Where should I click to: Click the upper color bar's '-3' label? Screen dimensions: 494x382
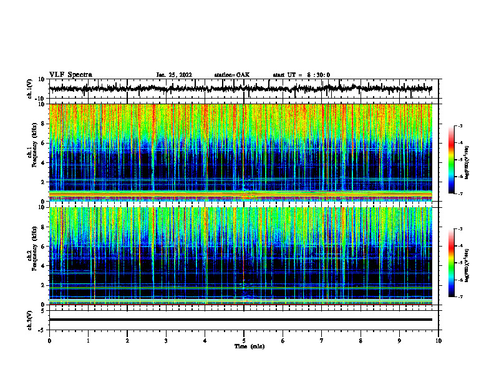460,126
